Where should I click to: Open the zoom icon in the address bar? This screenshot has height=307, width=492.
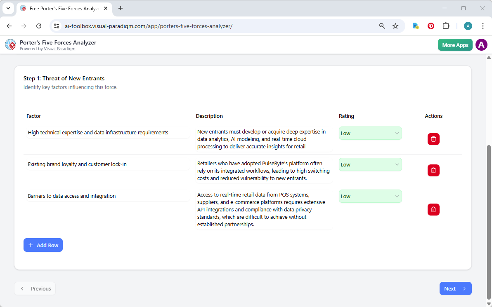382,26
